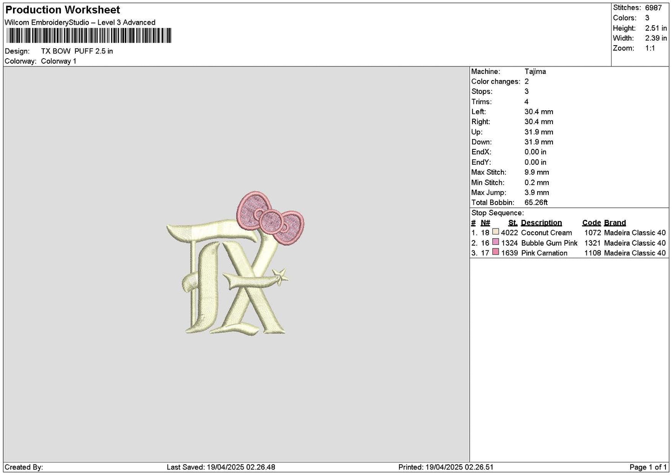Click the 'Brand' column header

(x=615, y=223)
